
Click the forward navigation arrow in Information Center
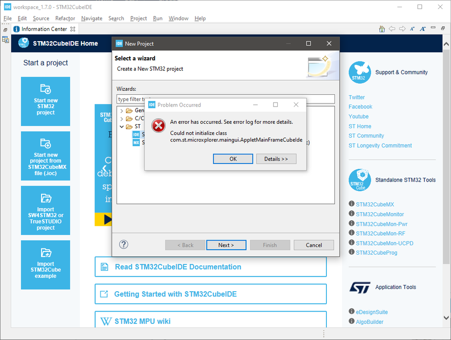pyautogui.click(x=402, y=29)
